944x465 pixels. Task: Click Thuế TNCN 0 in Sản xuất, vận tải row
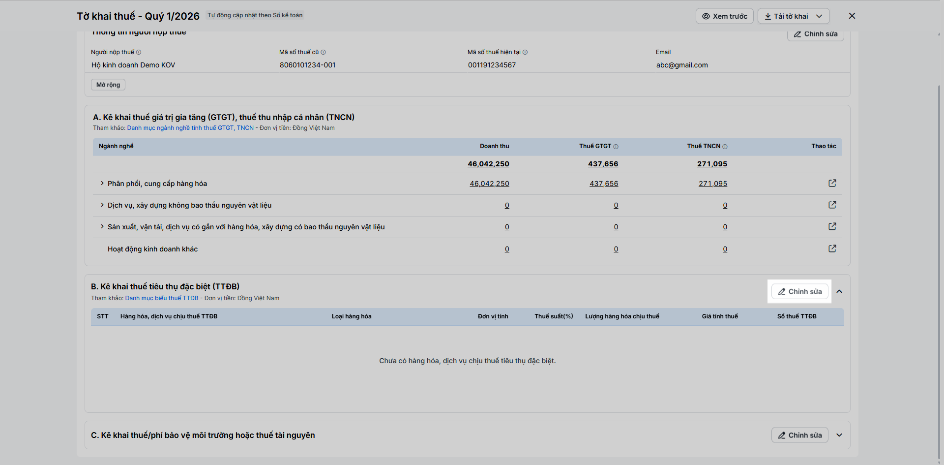(725, 227)
